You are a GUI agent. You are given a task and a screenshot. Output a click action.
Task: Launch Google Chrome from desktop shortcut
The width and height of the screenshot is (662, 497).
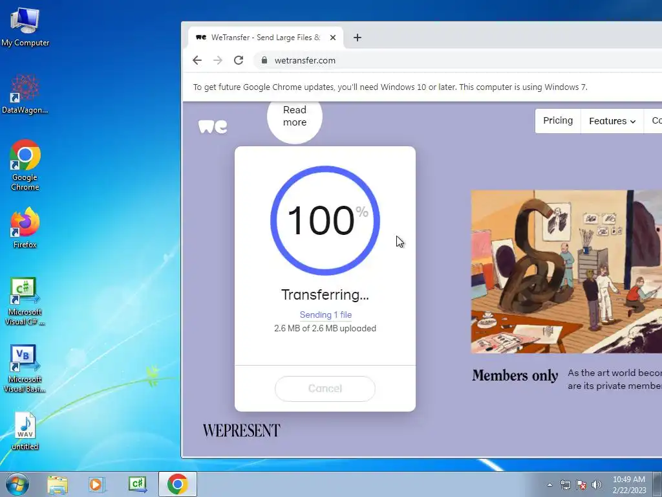25,165
